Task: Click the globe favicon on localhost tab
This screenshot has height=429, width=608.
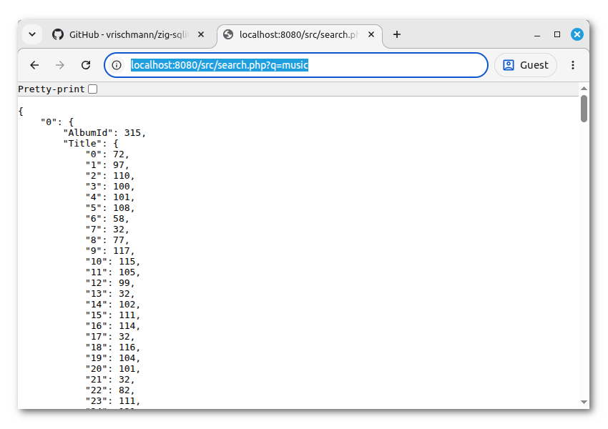Action: click(228, 34)
